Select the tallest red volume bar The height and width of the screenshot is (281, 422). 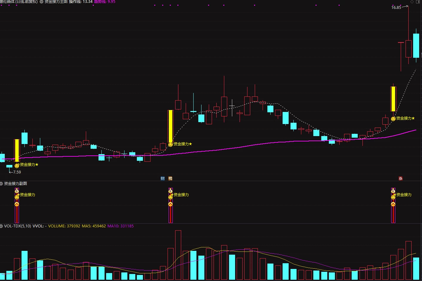click(178, 255)
